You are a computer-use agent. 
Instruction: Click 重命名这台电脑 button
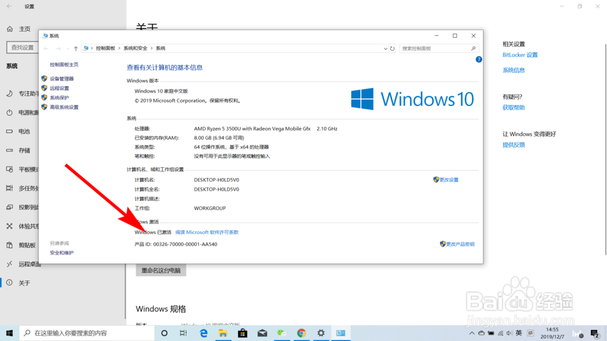(x=161, y=270)
